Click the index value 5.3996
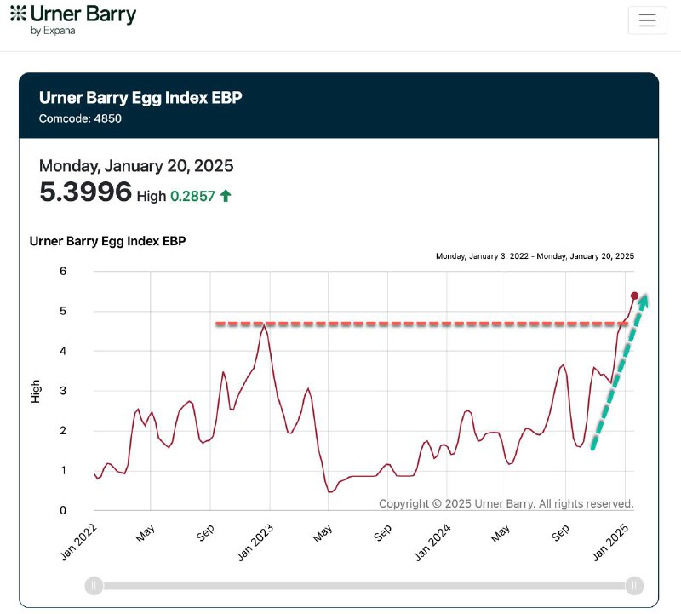 click(85, 192)
